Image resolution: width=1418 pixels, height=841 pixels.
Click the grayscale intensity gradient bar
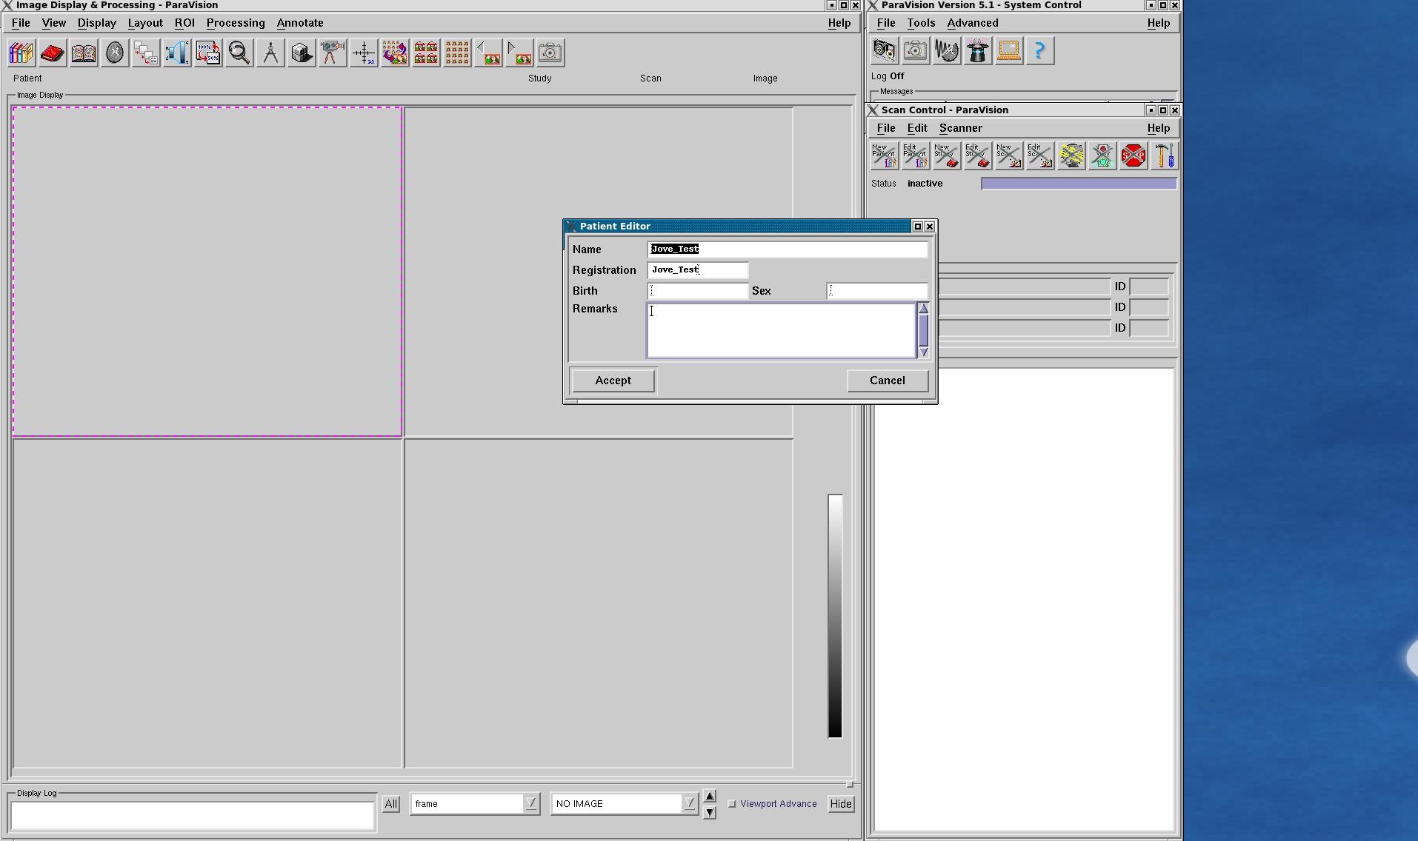[835, 616]
